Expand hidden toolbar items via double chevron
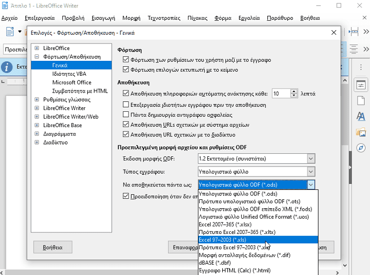370x275 pixels. tap(366, 32)
